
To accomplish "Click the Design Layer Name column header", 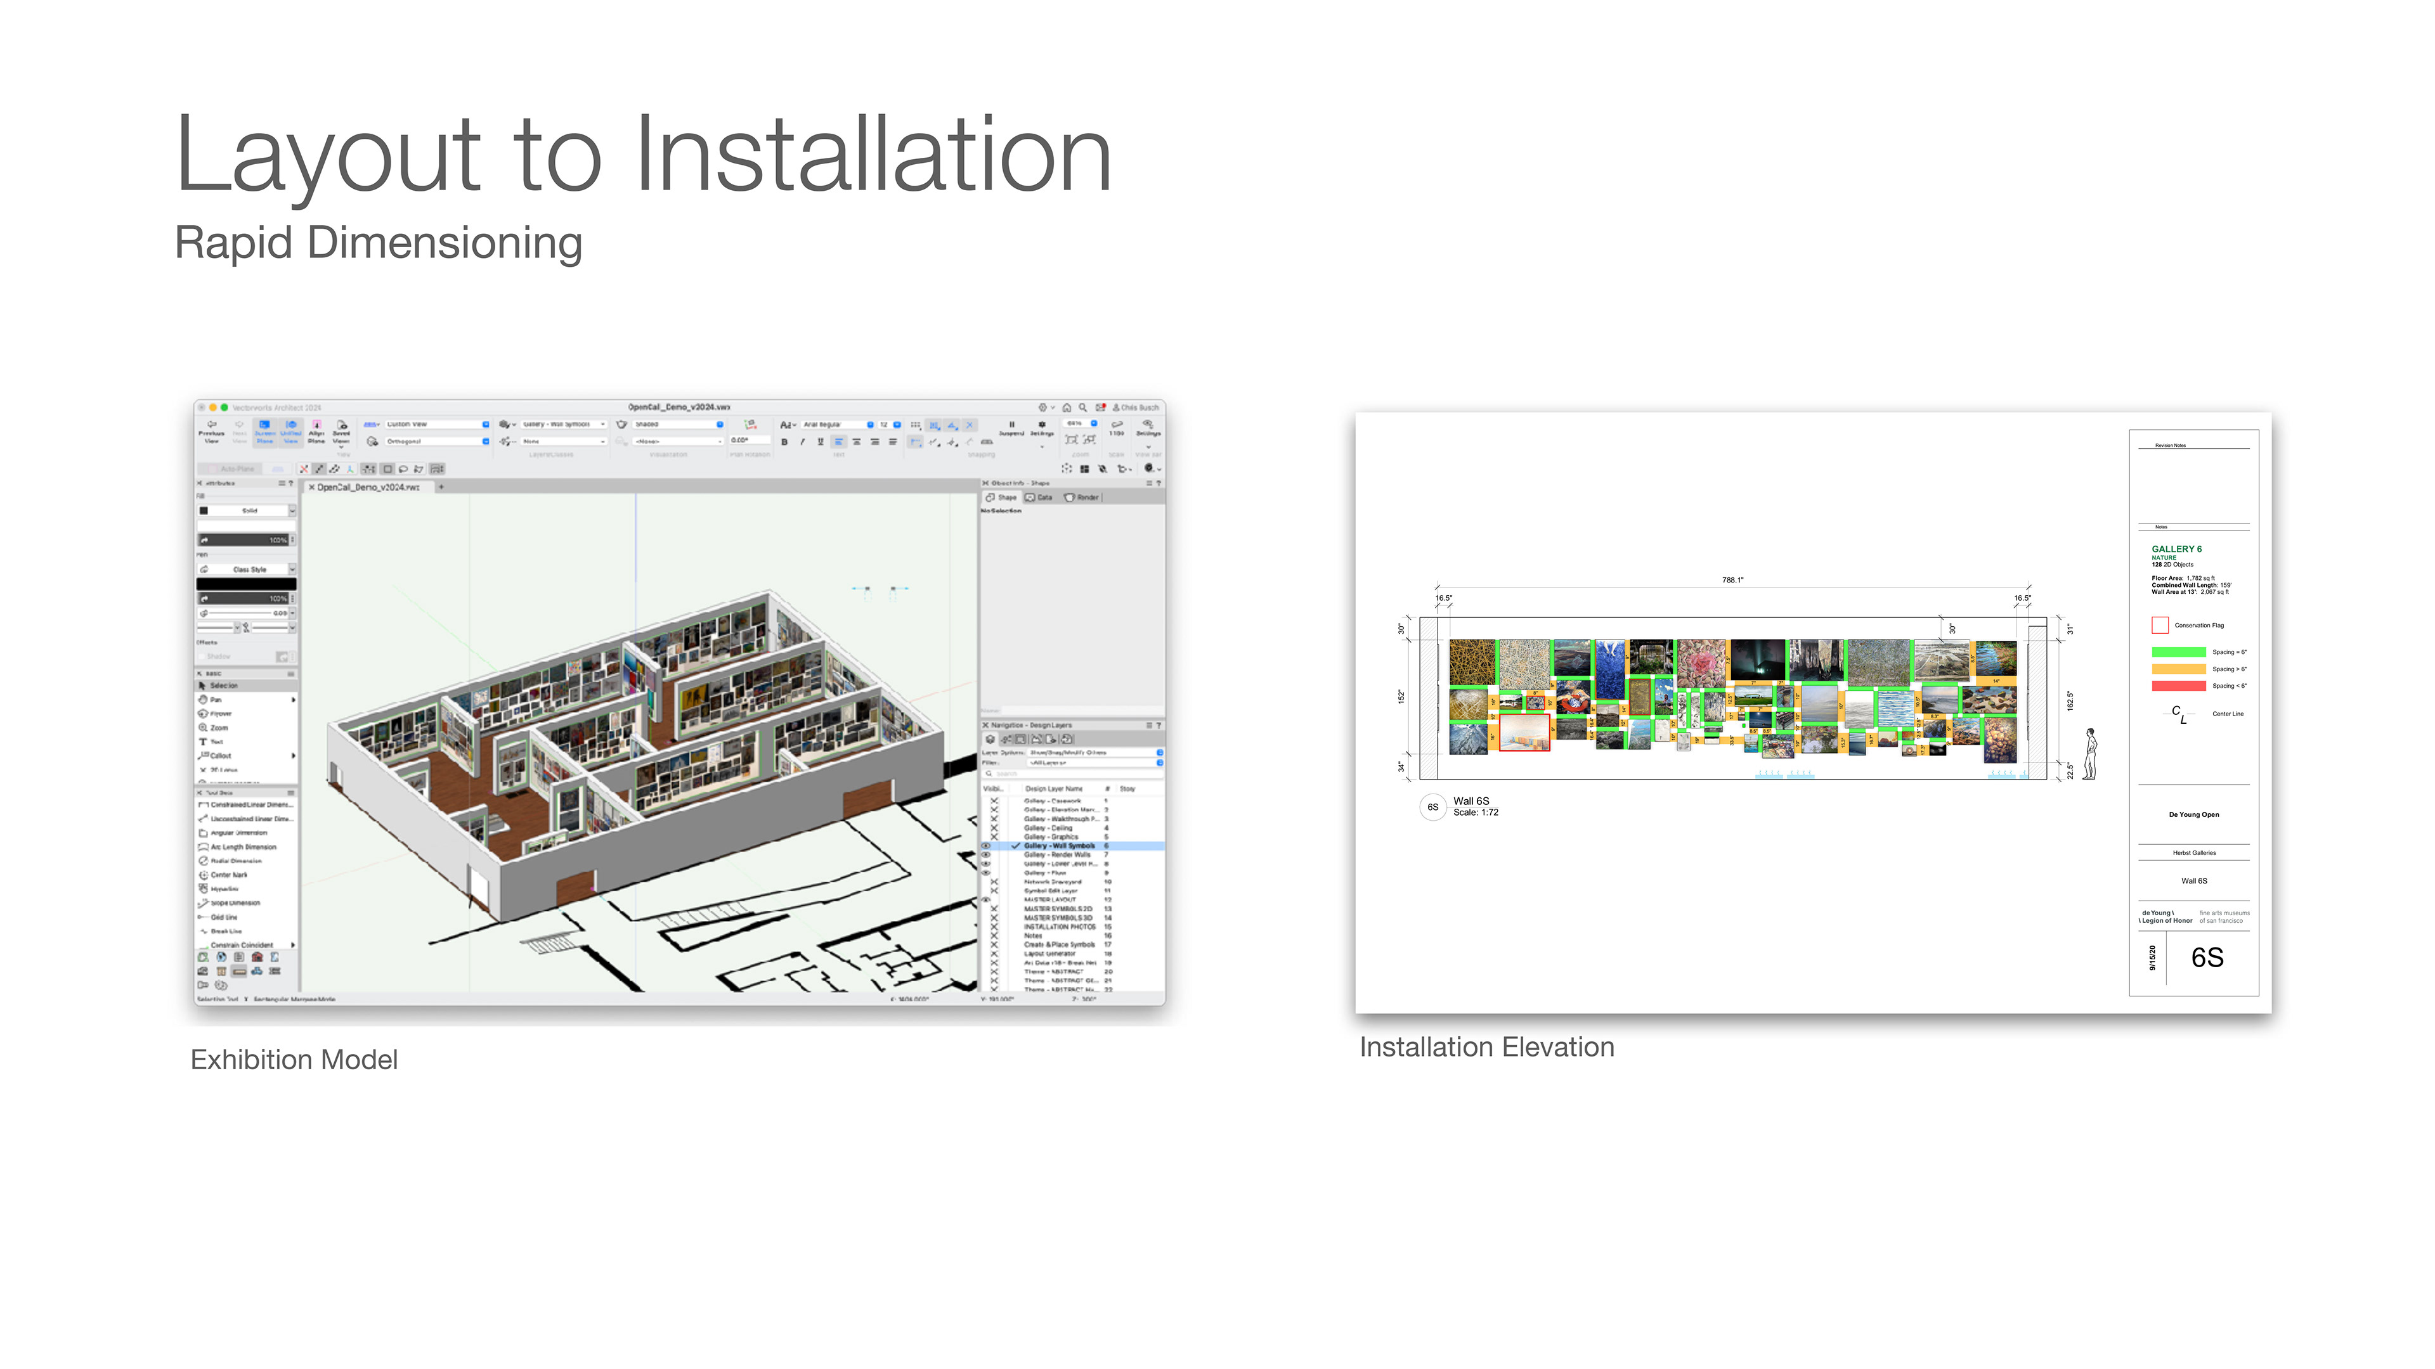I will [1054, 789].
